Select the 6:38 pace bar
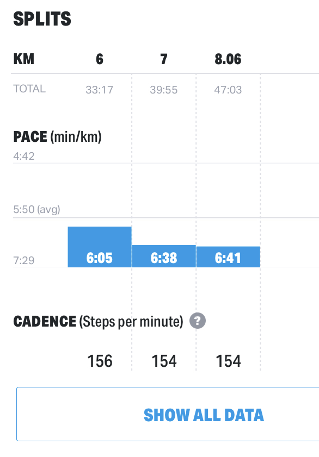Viewport: 319px width, 457px height. coord(164,256)
